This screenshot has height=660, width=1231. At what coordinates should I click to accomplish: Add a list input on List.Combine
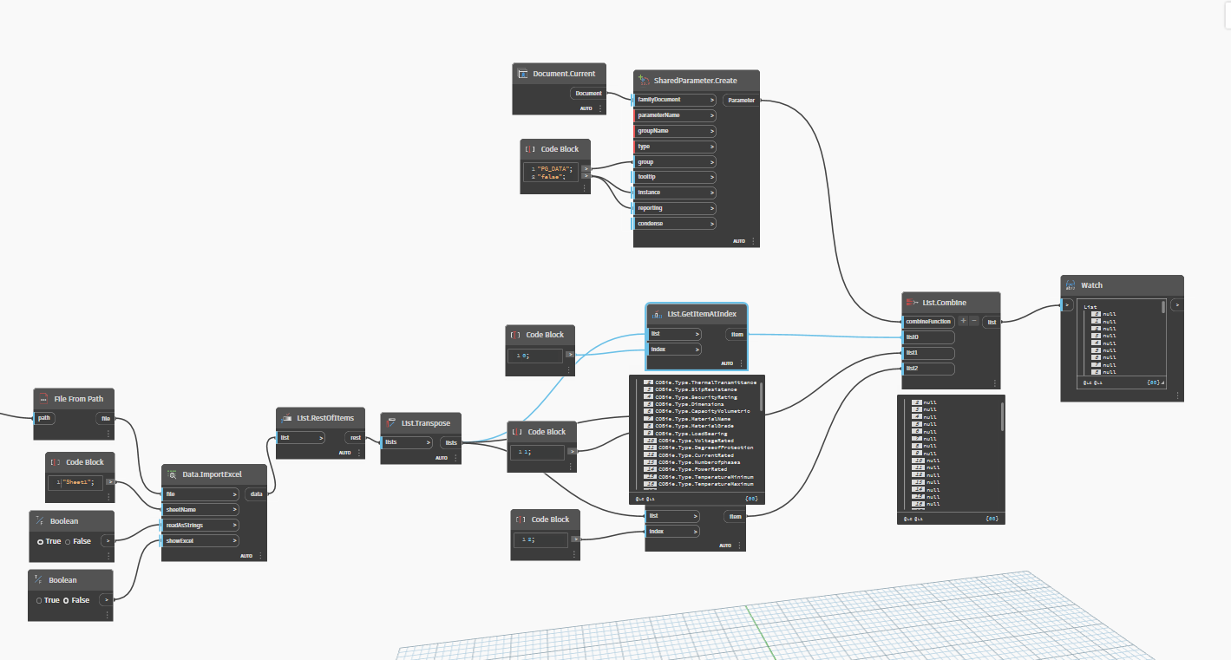pyautogui.click(x=963, y=321)
